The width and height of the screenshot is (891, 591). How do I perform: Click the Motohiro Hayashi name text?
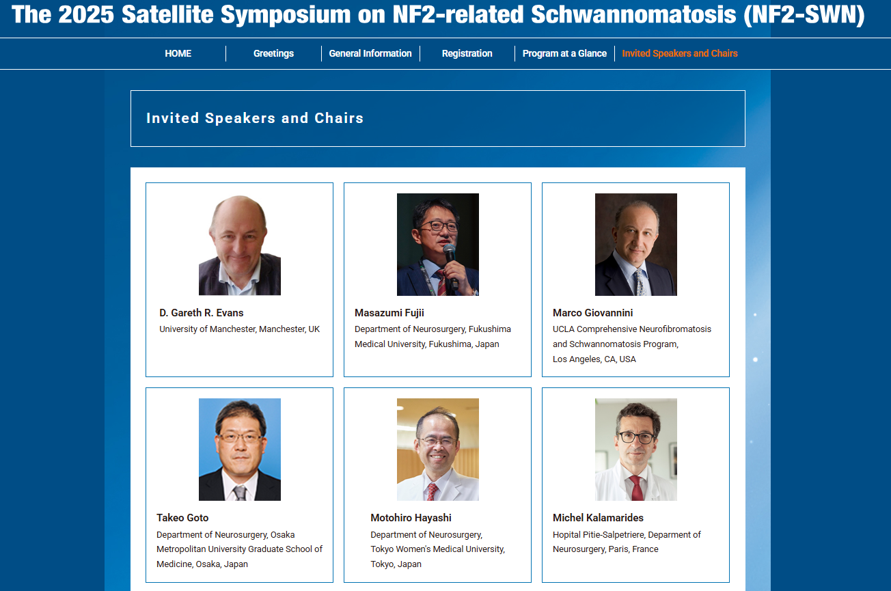point(411,518)
